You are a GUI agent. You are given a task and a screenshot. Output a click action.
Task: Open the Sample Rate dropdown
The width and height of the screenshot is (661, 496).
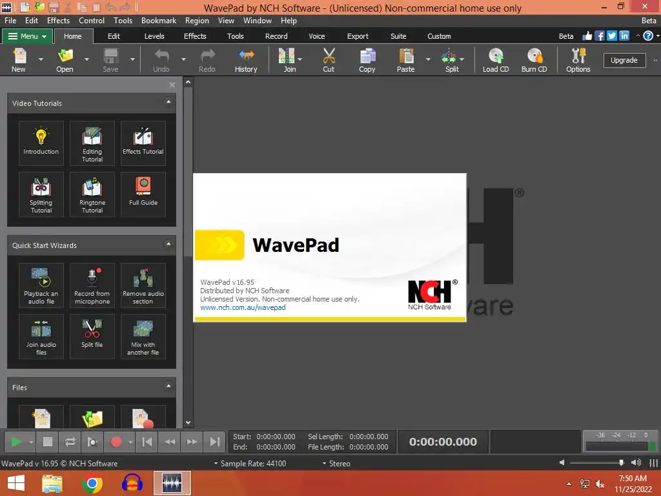click(x=250, y=464)
